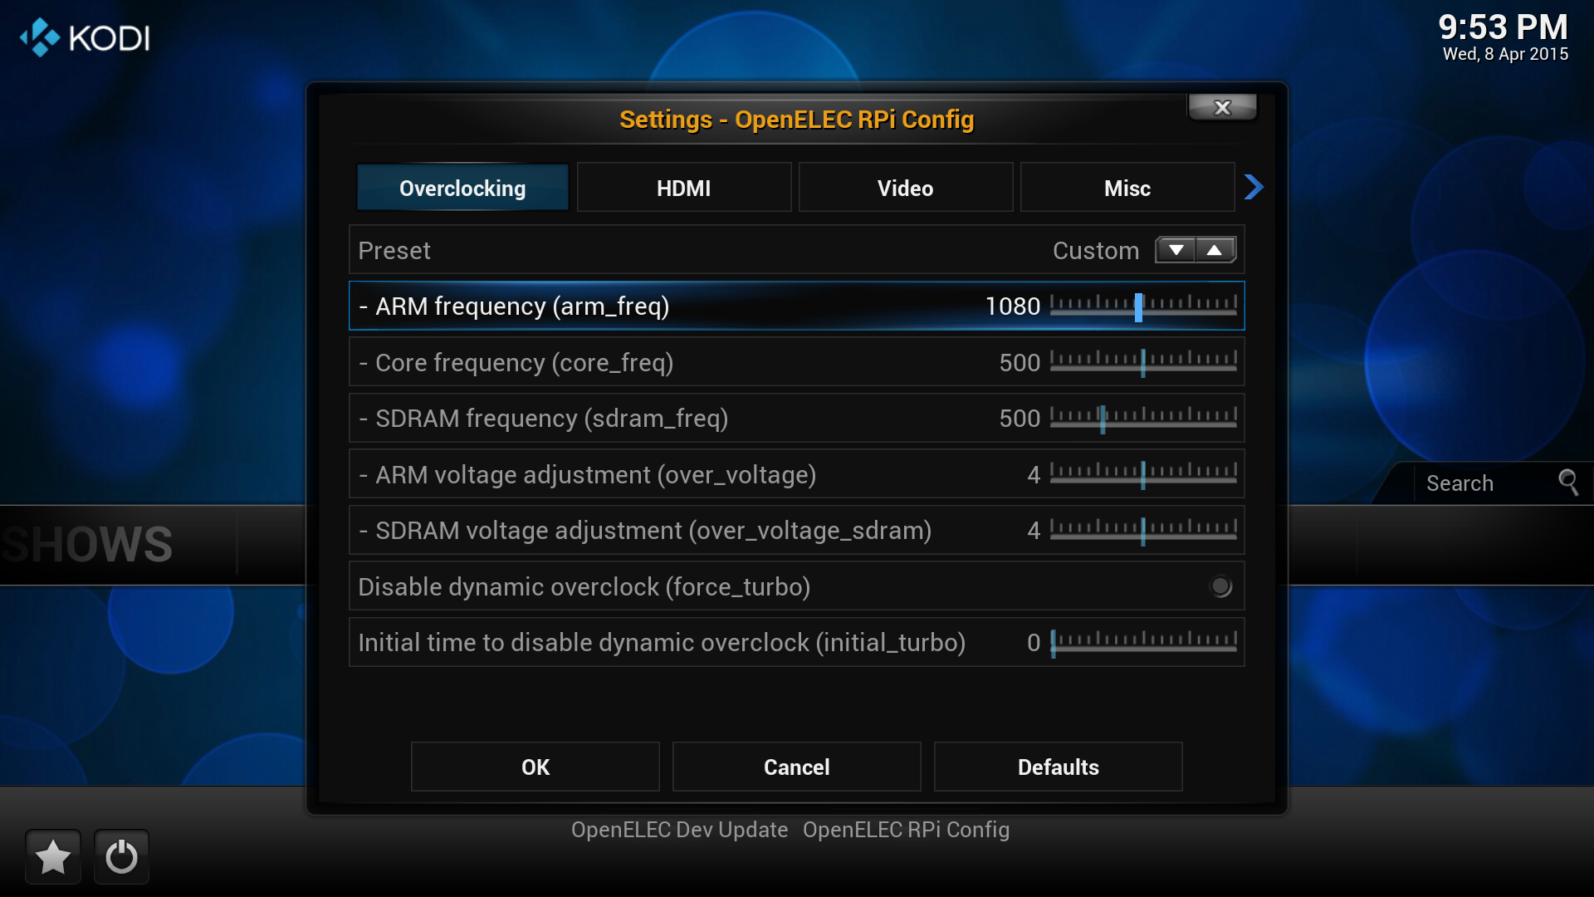Adjust the ARM frequency arm_freq slider
This screenshot has height=897, width=1594.
[1138, 305]
